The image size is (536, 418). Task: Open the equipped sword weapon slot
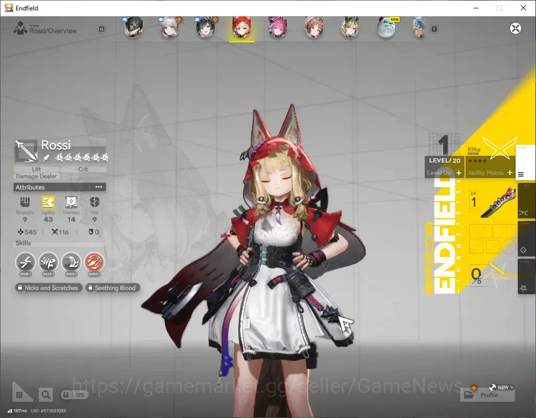coord(492,203)
